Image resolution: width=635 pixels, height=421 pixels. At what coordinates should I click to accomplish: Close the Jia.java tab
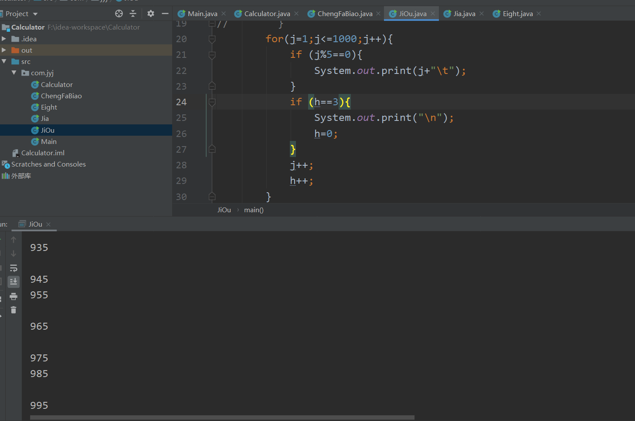pyautogui.click(x=482, y=14)
